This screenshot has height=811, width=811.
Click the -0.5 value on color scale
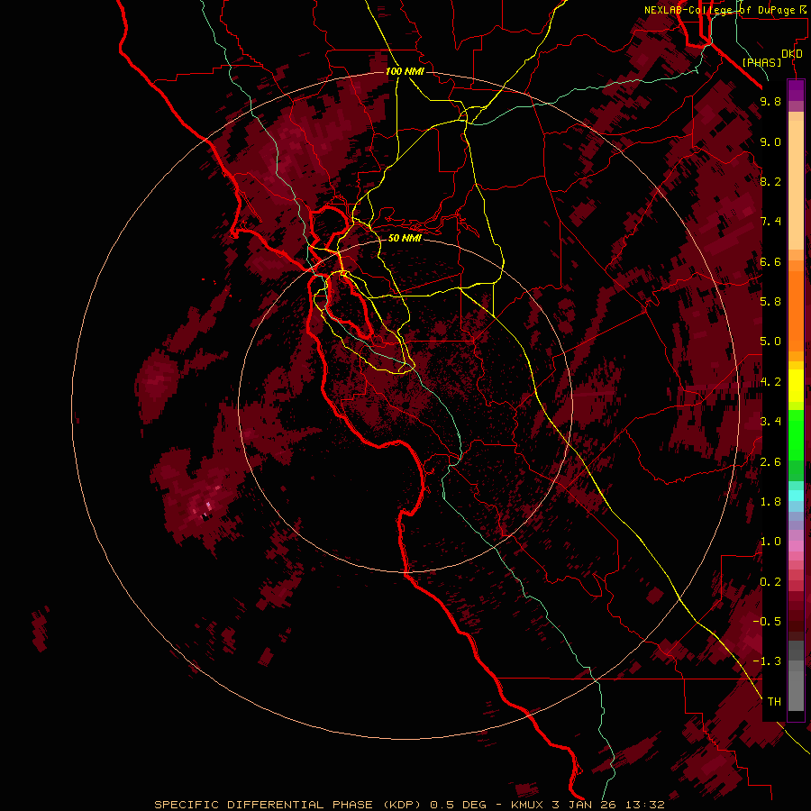767,622
